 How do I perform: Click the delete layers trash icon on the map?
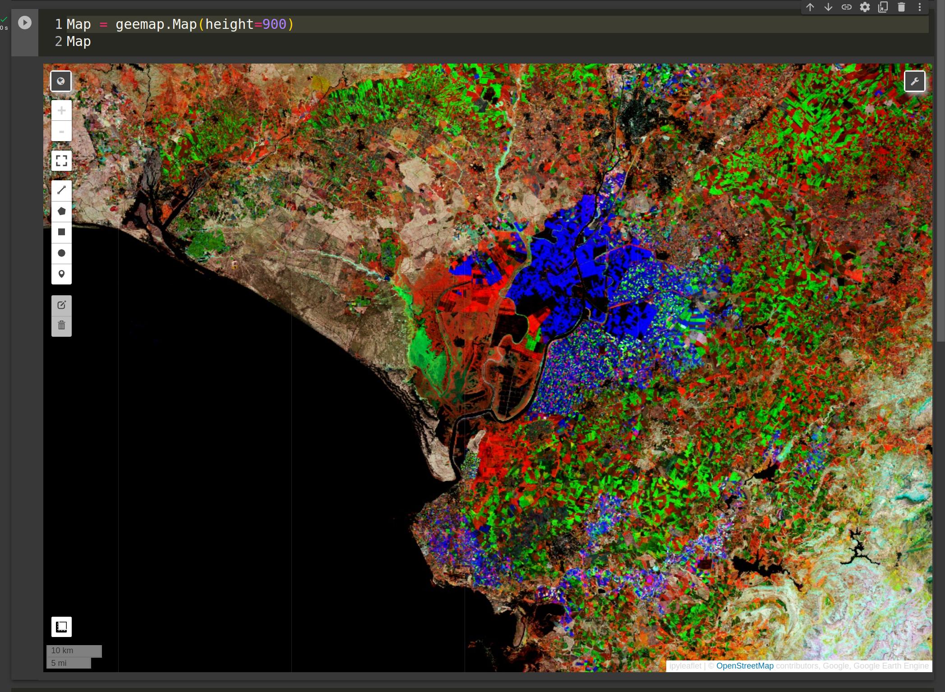coord(61,325)
